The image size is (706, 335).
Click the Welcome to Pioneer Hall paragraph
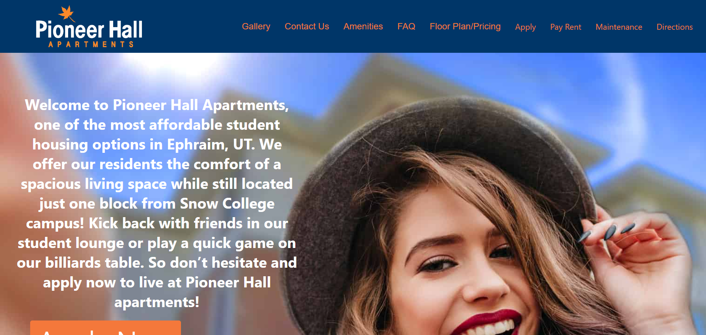[157, 203]
